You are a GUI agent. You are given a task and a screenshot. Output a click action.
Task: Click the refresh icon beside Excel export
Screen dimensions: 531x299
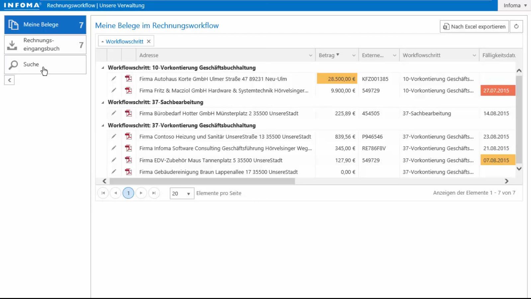[516, 27]
